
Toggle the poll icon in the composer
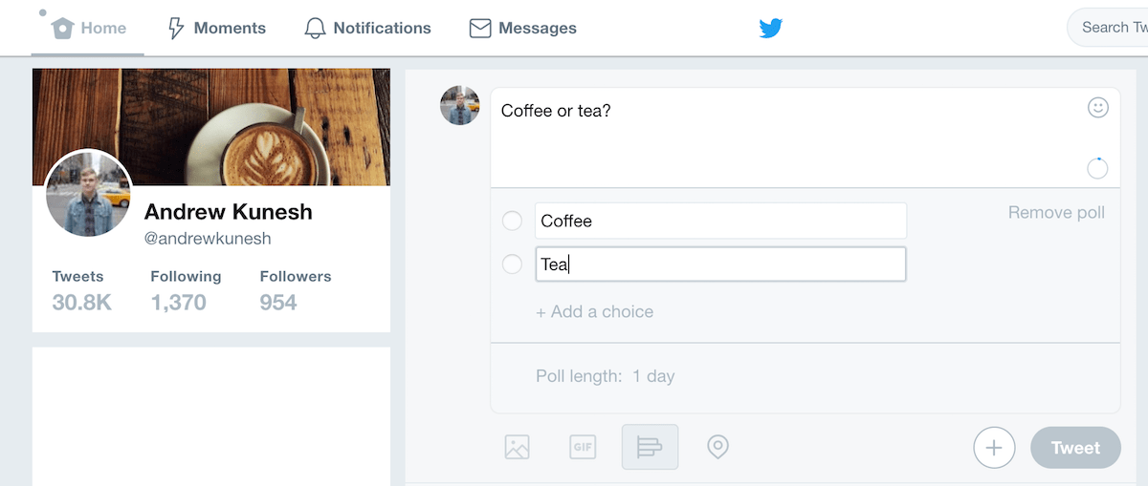[x=650, y=447]
